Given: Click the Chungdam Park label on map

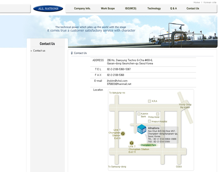Looking at the screenshot, I should click(148, 145).
